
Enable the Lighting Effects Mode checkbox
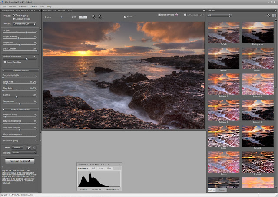(4, 62)
